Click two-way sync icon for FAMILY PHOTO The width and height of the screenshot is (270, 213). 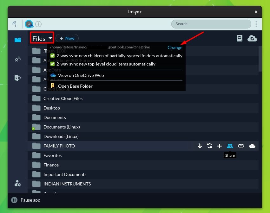coord(210,146)
